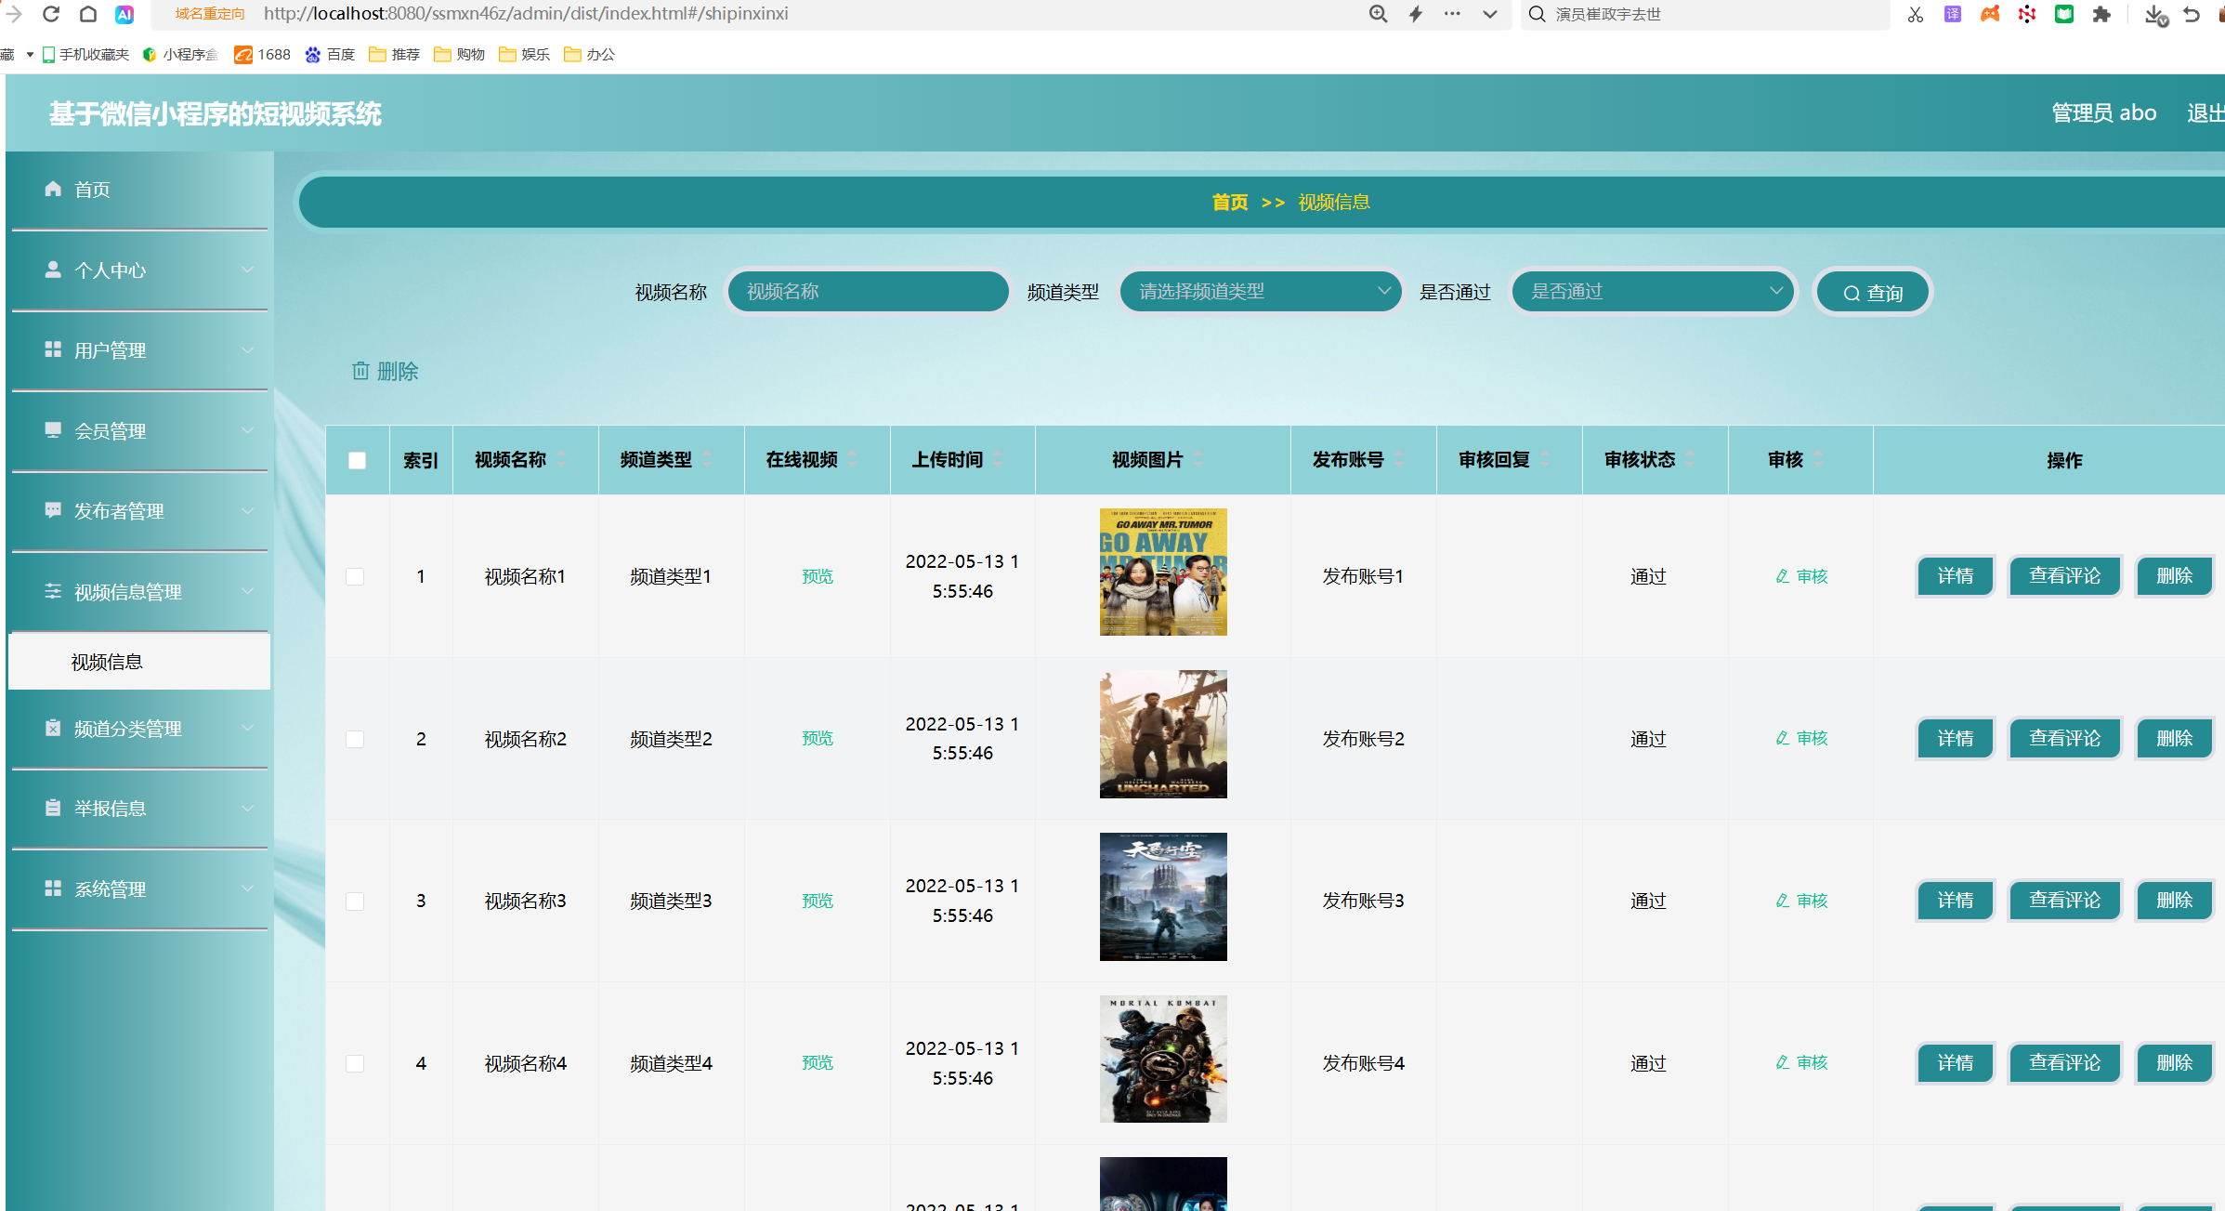Image resolution: width=2225 pixels, height=1211 pixels.
Task: Check the row checkbox for 视频名称1
Action: 355,576
